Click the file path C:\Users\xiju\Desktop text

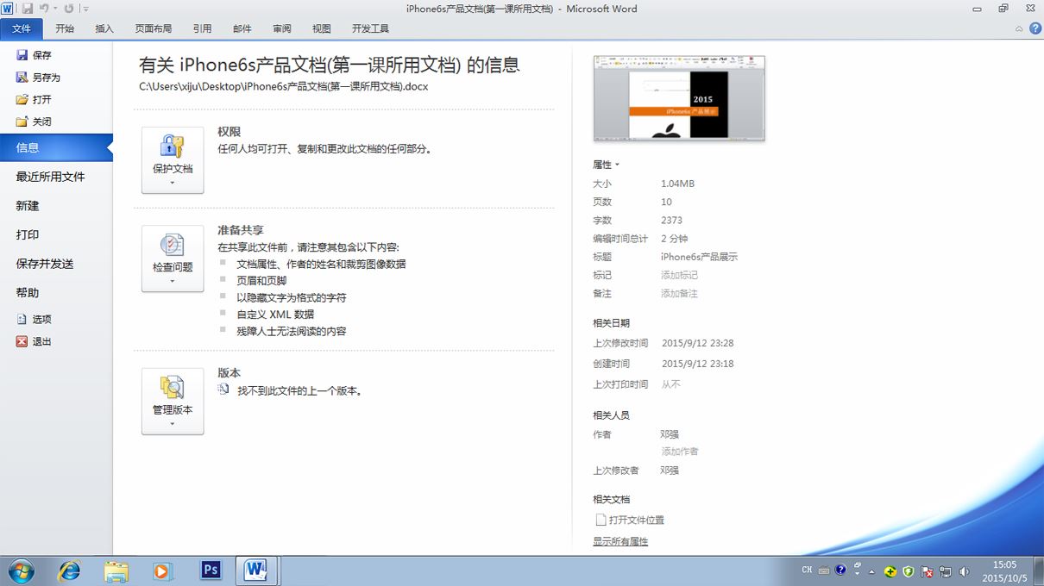point(284,86)
